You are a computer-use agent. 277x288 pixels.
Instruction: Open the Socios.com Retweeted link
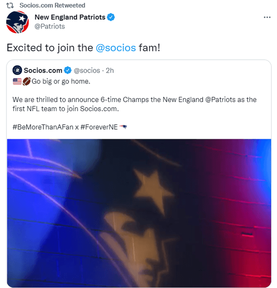(53, 5)
